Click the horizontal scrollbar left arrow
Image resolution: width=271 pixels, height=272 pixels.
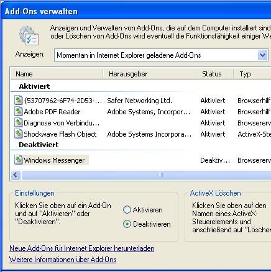coord(16,175)
